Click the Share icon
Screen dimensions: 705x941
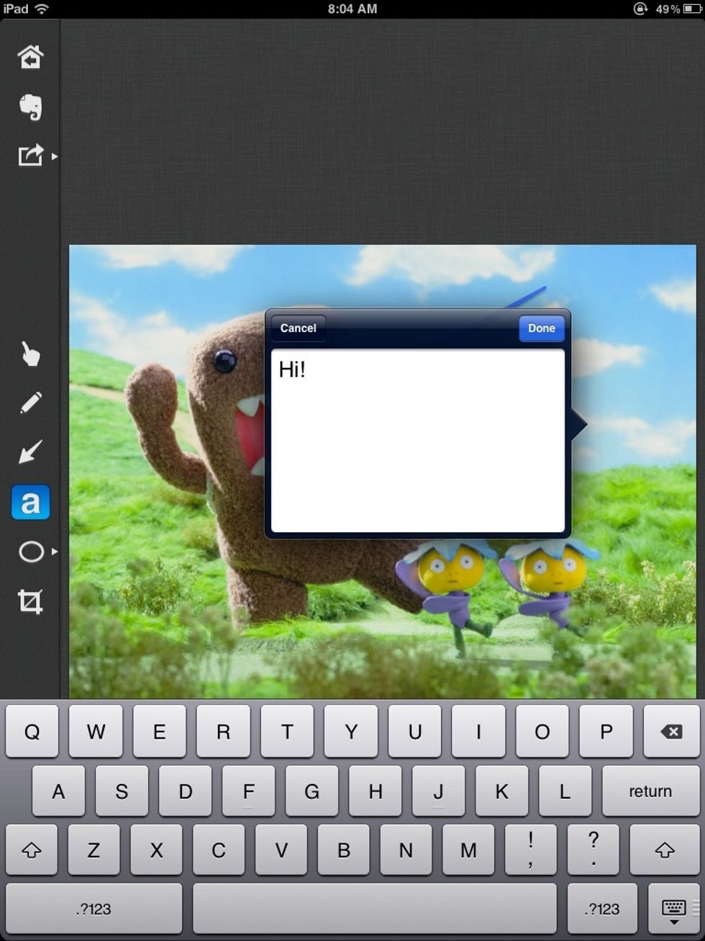(x=30, y=155)
